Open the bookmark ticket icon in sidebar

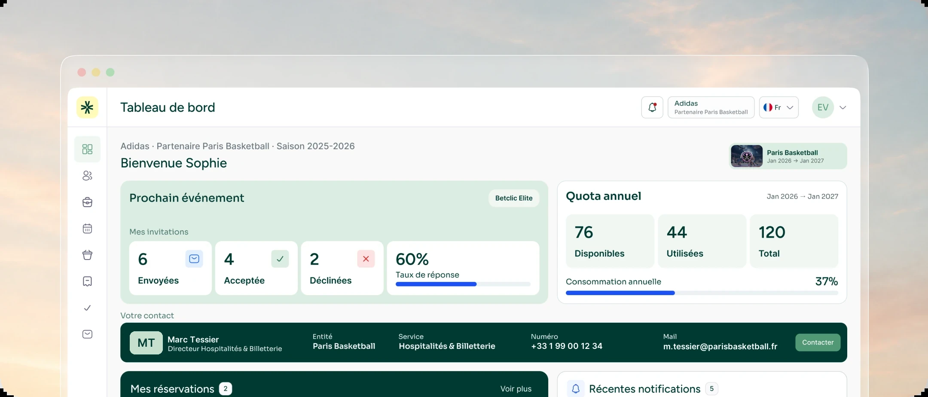click(87, 281)
